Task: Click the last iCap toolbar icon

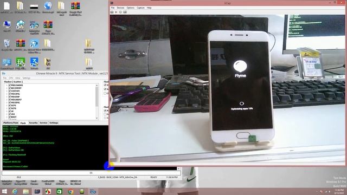Action: (x=125, y=12)
